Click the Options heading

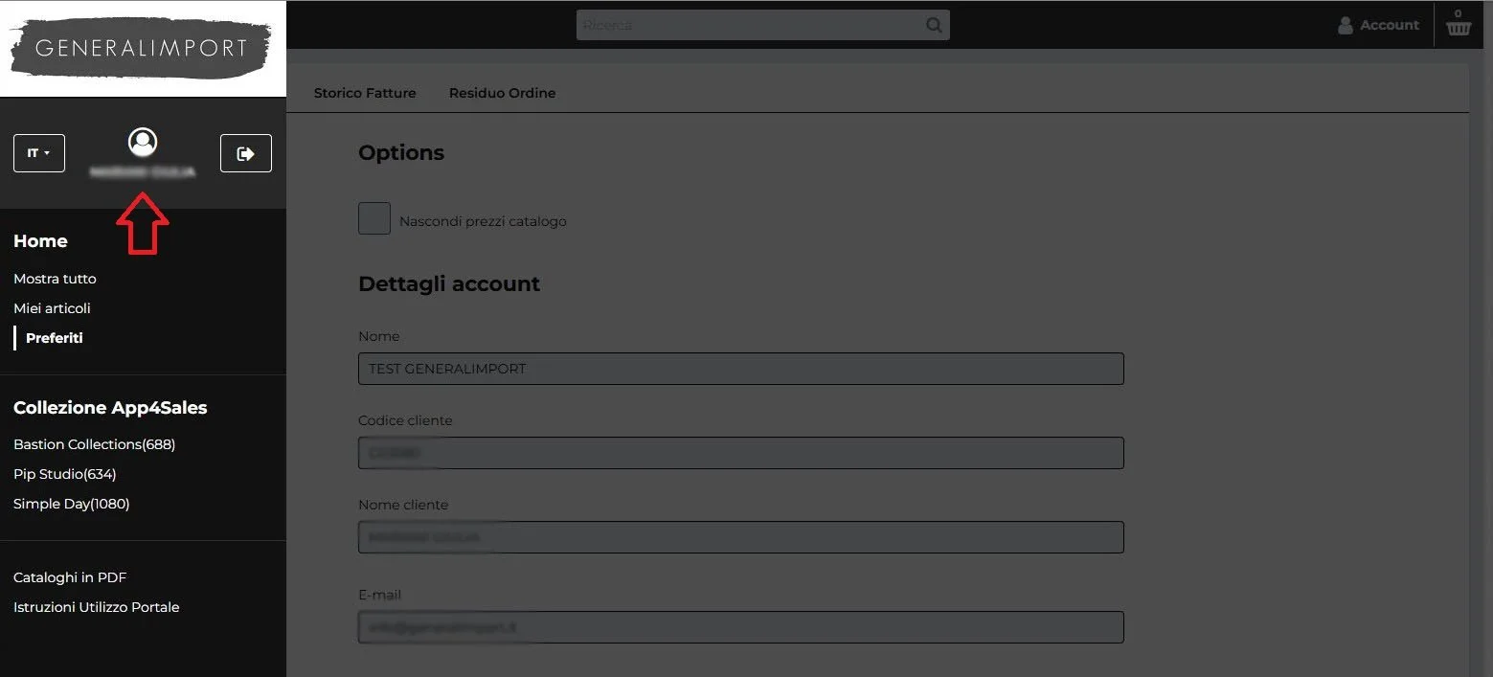point(401,153)
